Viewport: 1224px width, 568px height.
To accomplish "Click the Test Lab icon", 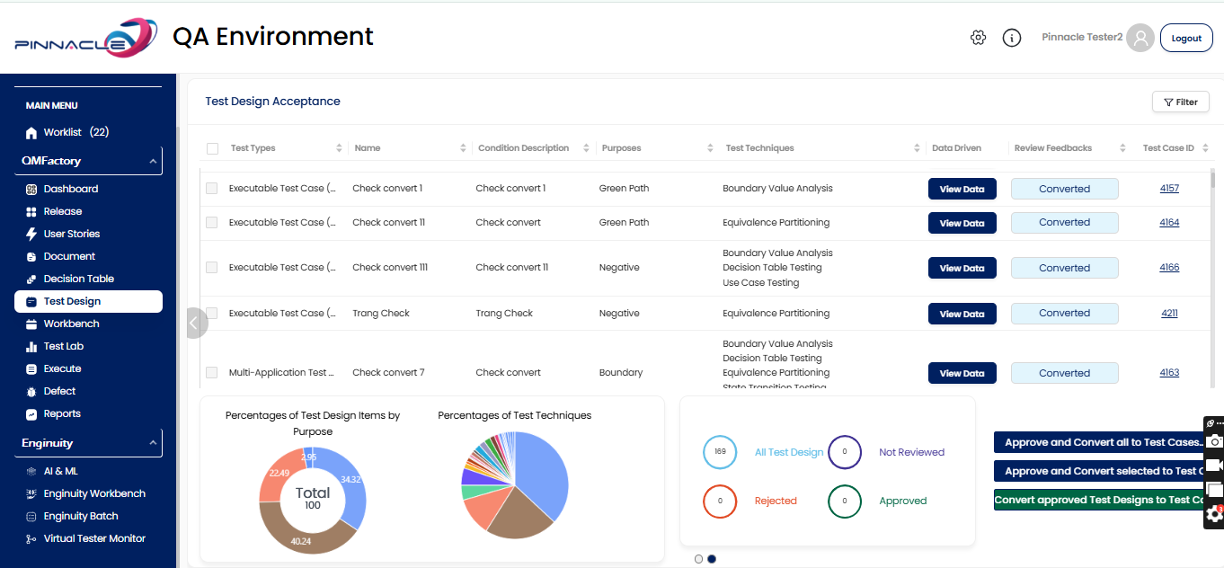I will [31, 347].
